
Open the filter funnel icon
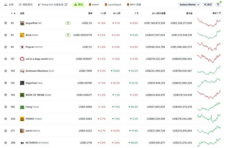pyautogui.click(x=218, y=5)
